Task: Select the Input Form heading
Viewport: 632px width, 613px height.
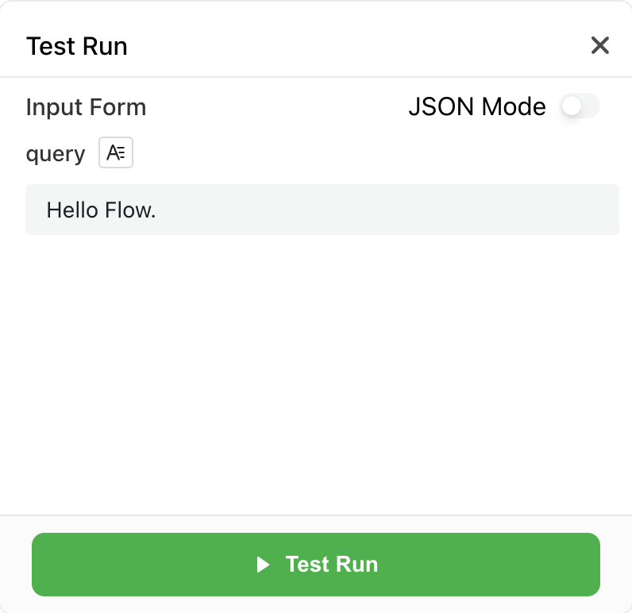Action: [x=86, y=106]
